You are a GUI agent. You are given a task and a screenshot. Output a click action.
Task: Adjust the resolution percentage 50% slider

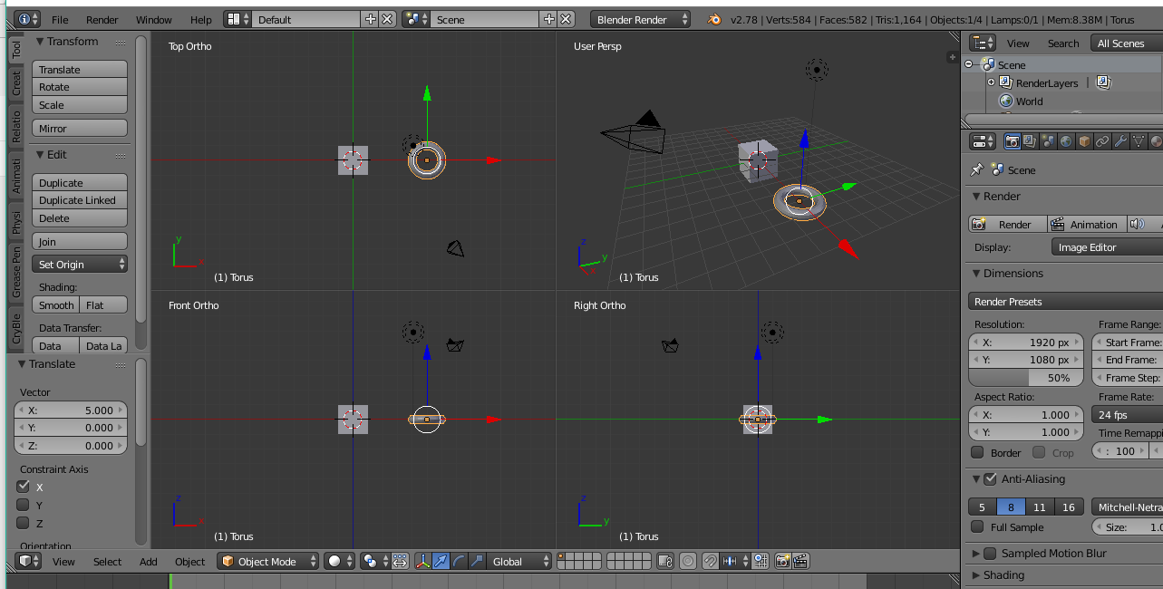[1025, 377]
